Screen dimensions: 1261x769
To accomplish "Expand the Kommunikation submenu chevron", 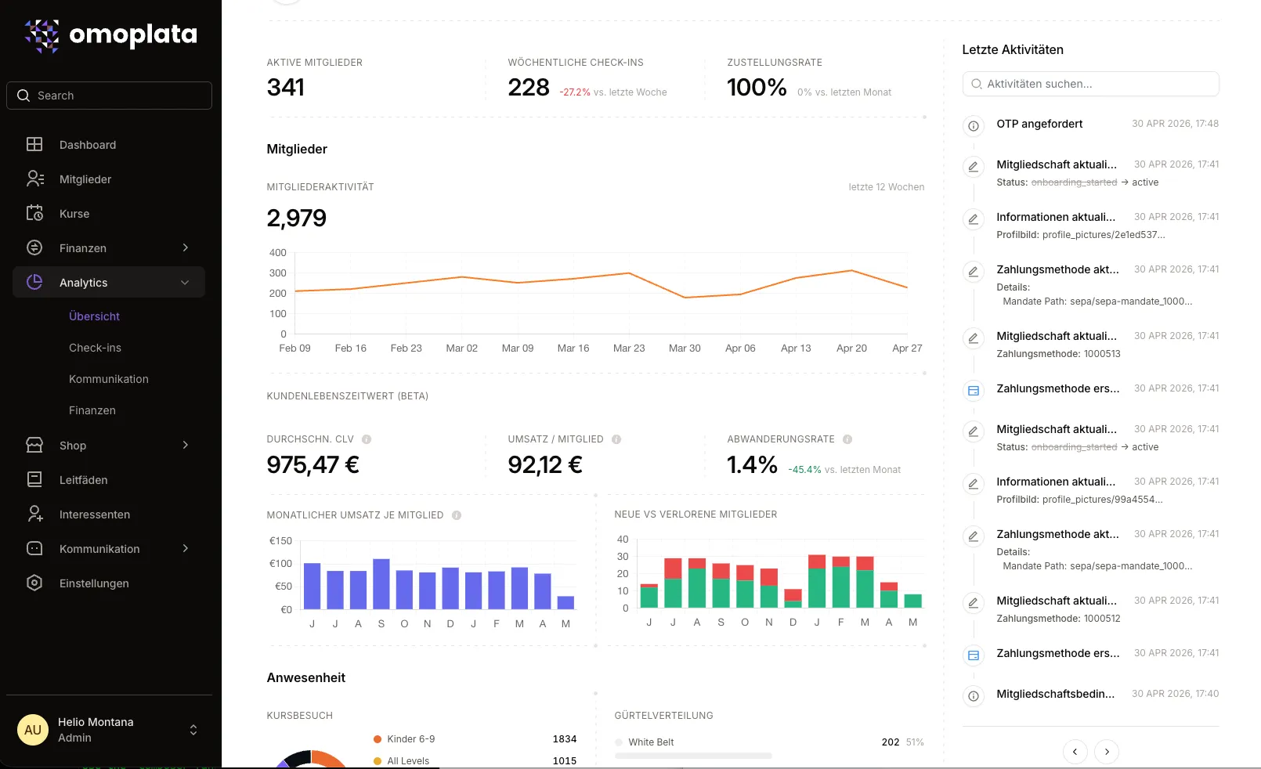I will tap(186, 549).
